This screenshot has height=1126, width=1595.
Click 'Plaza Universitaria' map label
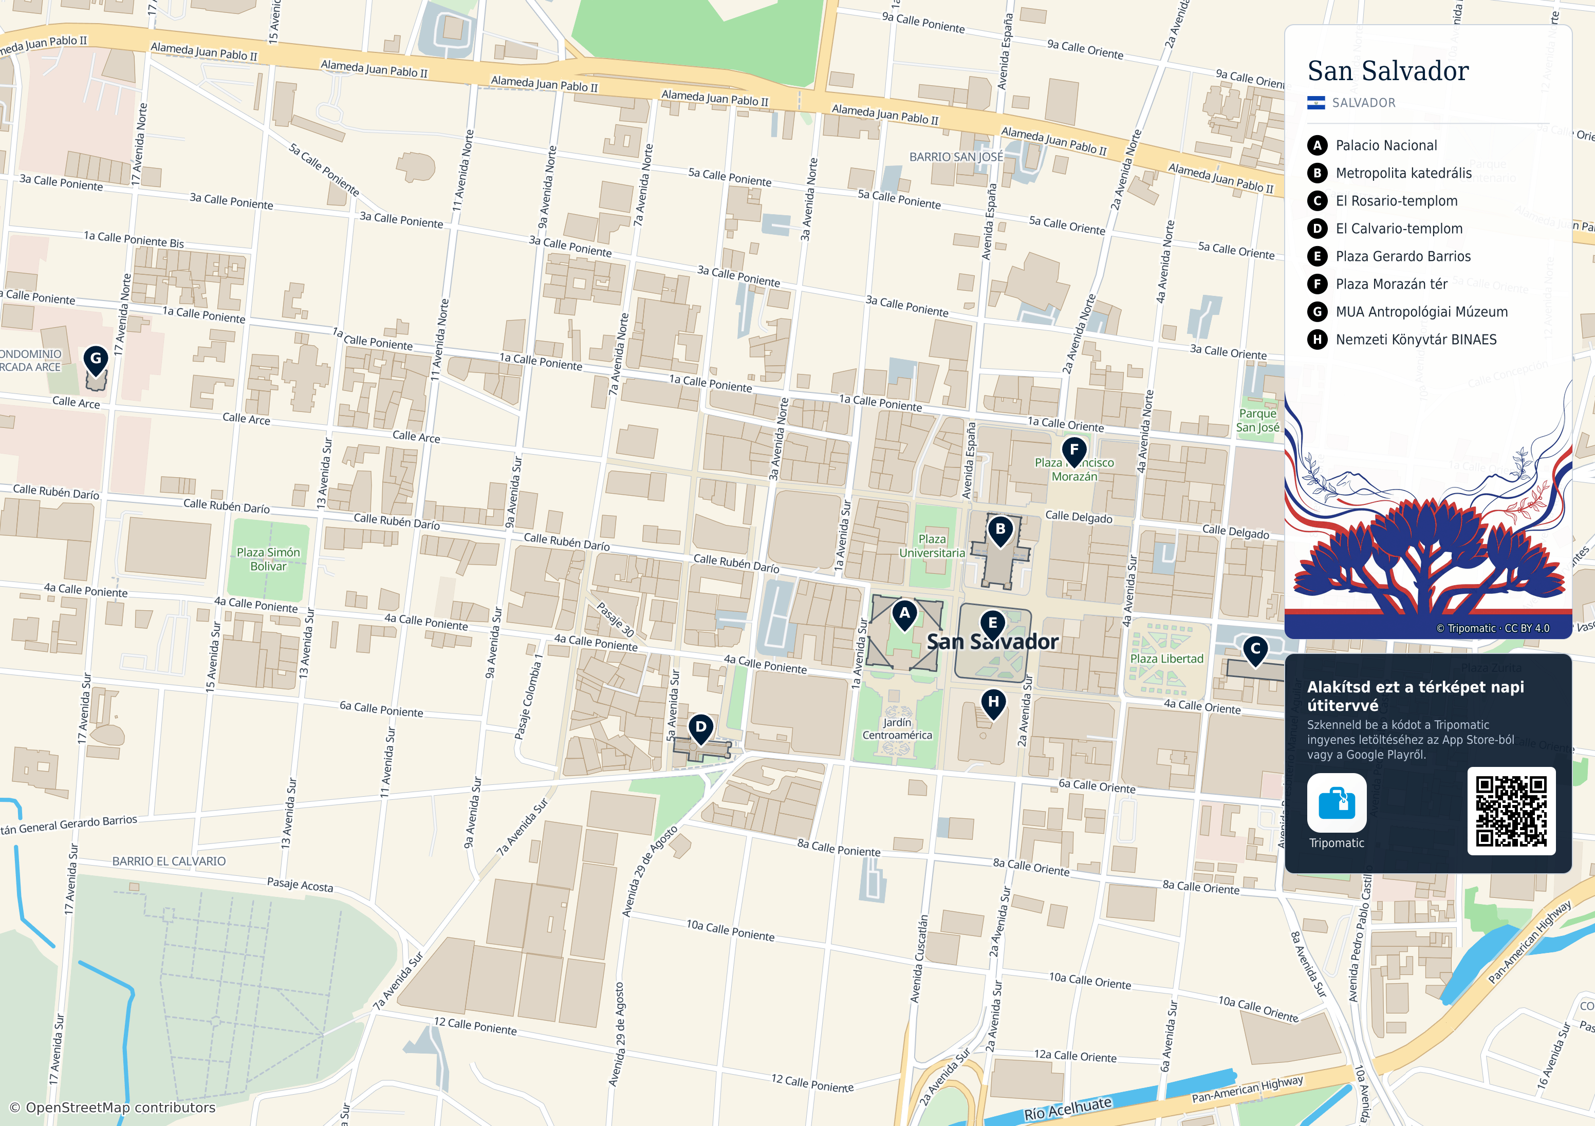(932, 546)
